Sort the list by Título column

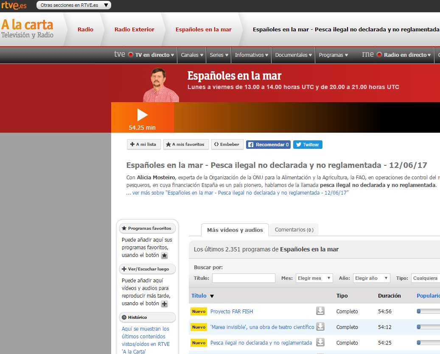(x=199, y=296)
